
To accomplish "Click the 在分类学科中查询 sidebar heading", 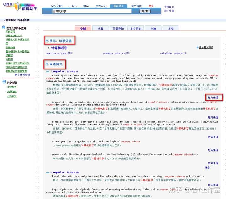I will 16,28.
